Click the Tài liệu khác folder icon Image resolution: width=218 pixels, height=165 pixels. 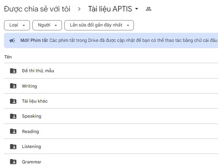pyautogui.click(x=13, y=101)
